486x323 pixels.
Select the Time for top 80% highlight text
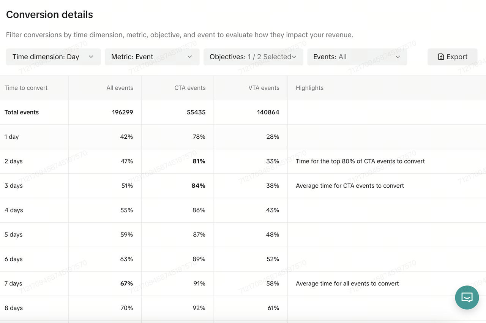click(360, 161)
